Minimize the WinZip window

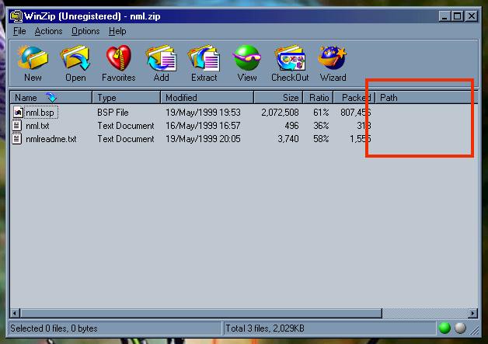point(444,16)
